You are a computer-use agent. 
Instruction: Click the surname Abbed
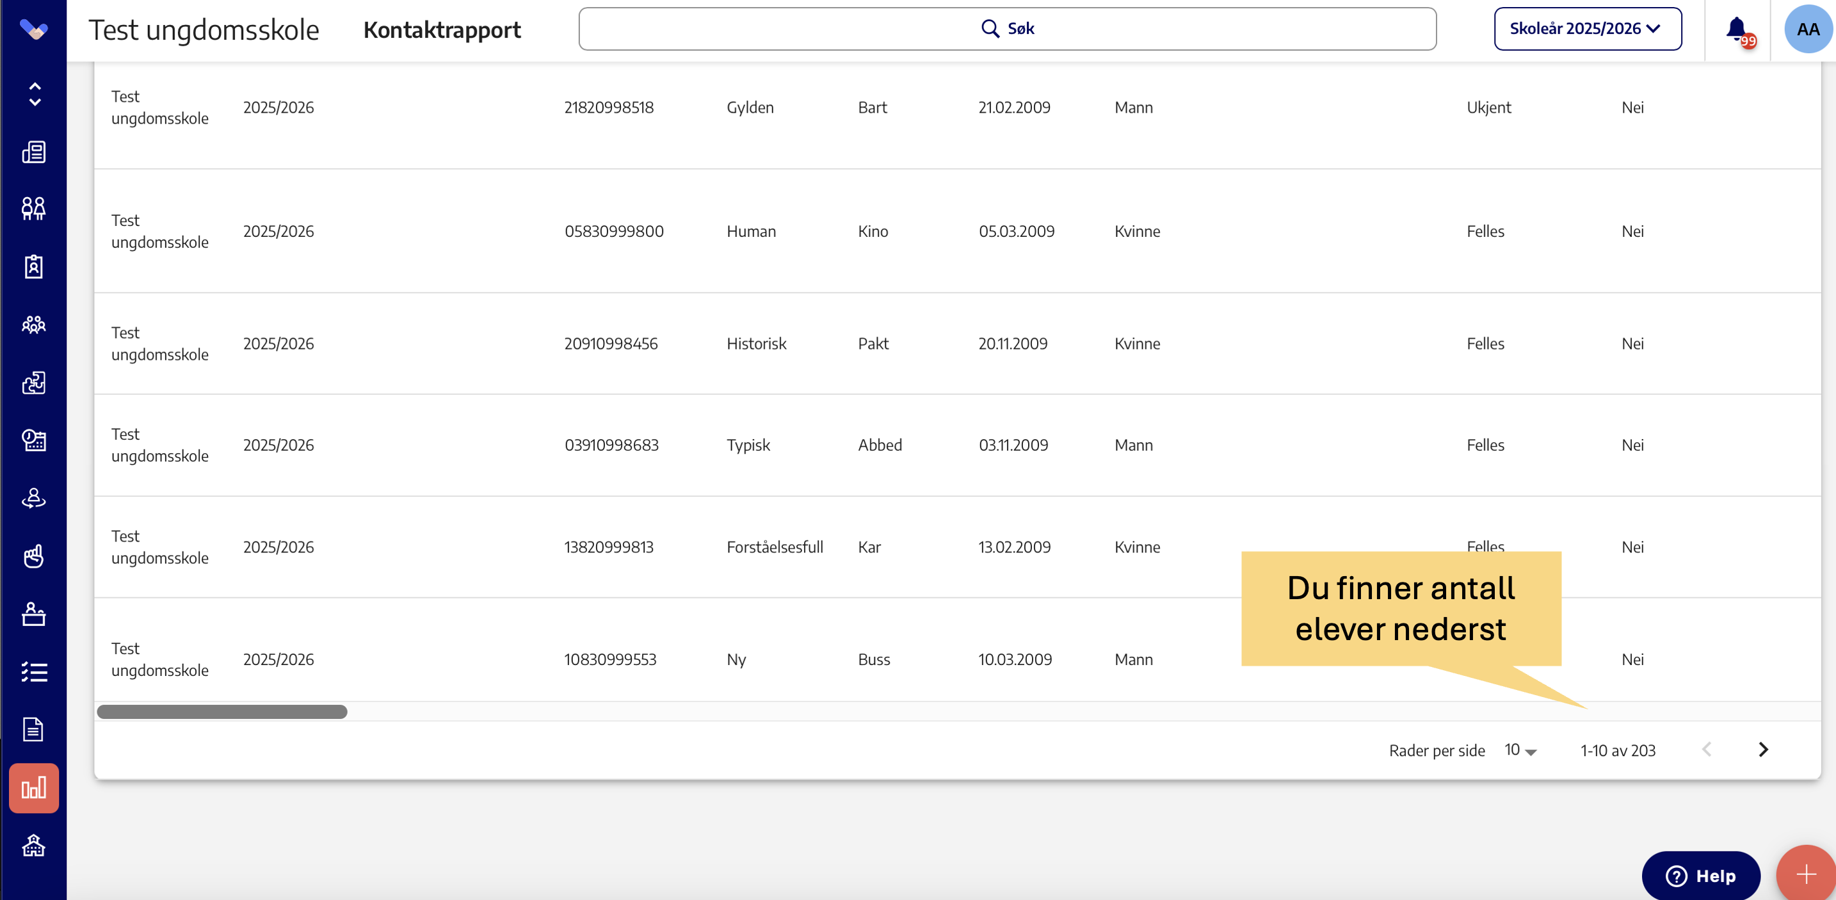point(880,446)
